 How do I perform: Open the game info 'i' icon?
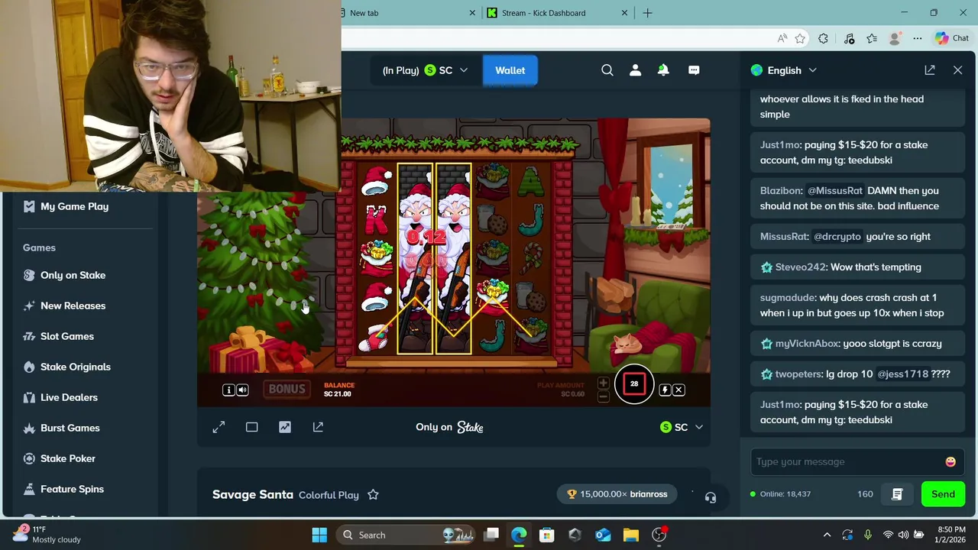pyautogui.click(x=228, y=390)
